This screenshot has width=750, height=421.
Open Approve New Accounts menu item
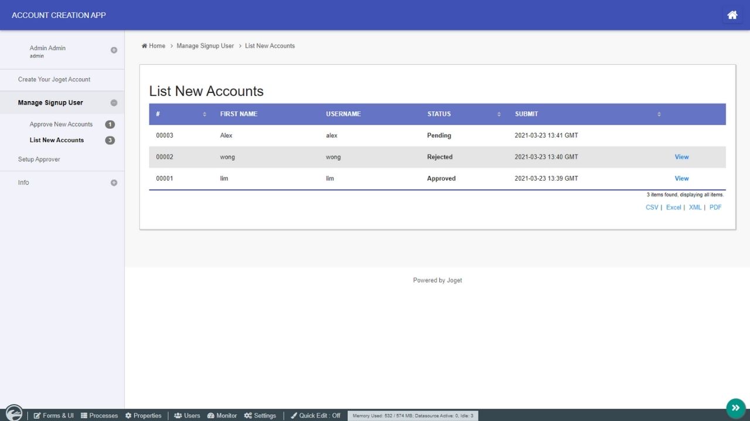pyautogui.click(x=61, y=125)
